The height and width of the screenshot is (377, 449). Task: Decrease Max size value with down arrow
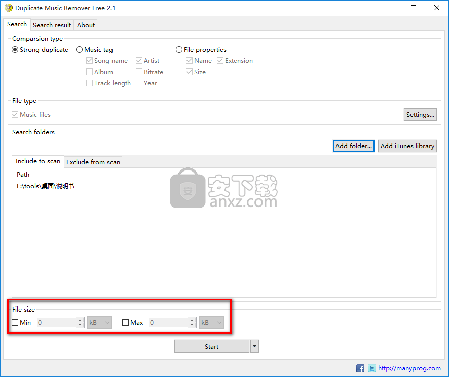click(x=192, y=325)
